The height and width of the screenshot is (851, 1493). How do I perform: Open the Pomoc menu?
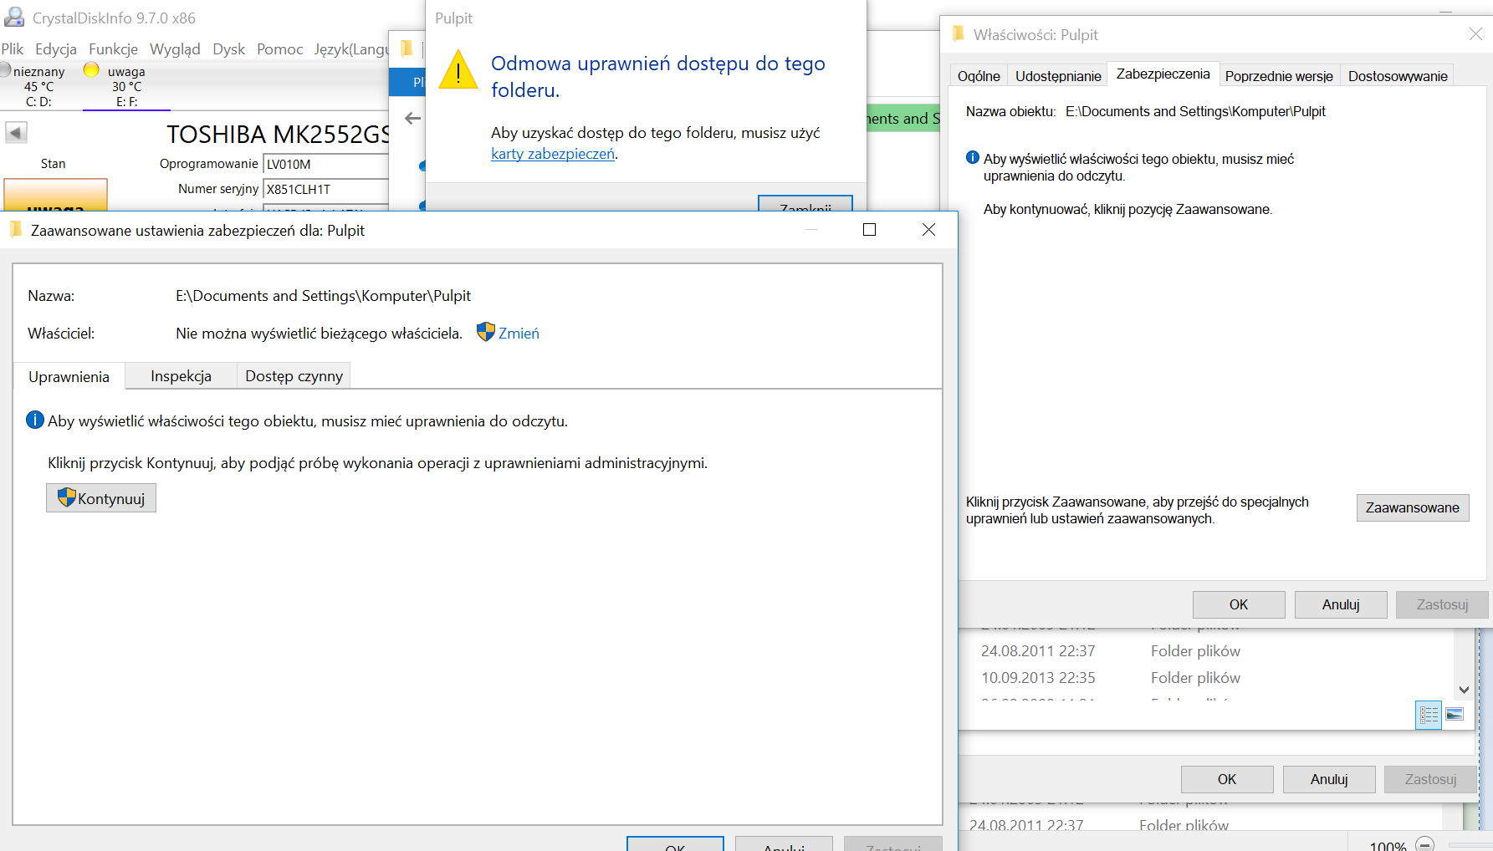coord(279,48)
